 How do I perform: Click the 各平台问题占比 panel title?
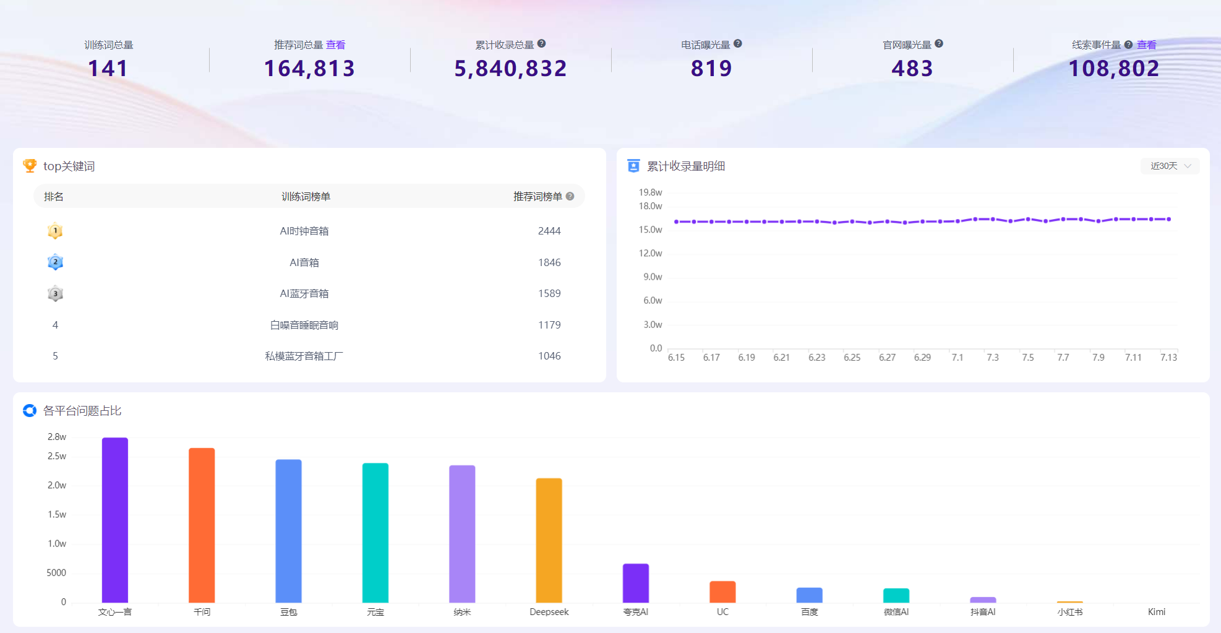82,410
